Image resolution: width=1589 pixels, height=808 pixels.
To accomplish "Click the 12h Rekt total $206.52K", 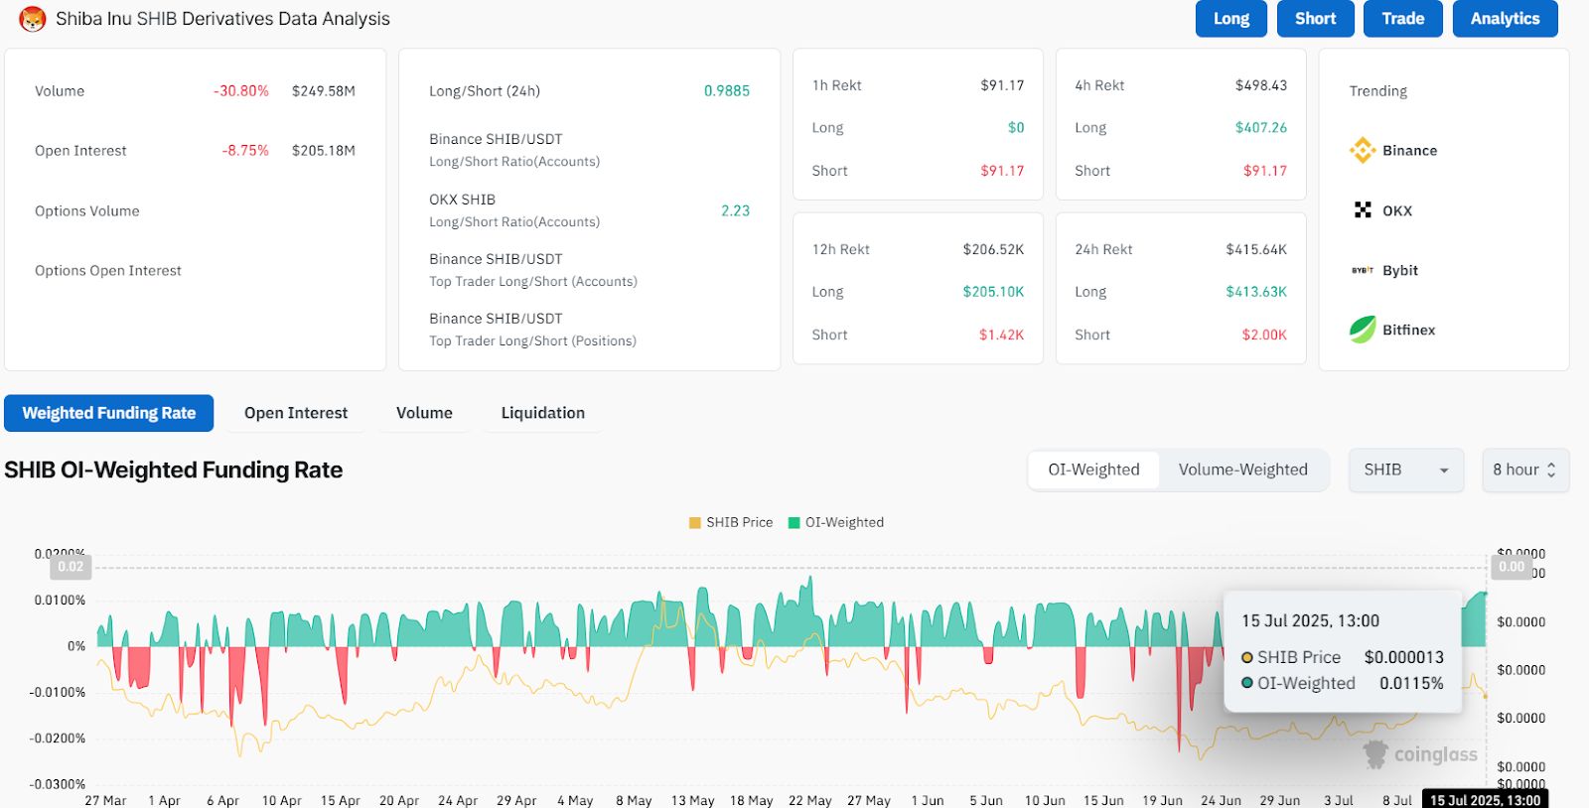I will click(x=993, y=249).
